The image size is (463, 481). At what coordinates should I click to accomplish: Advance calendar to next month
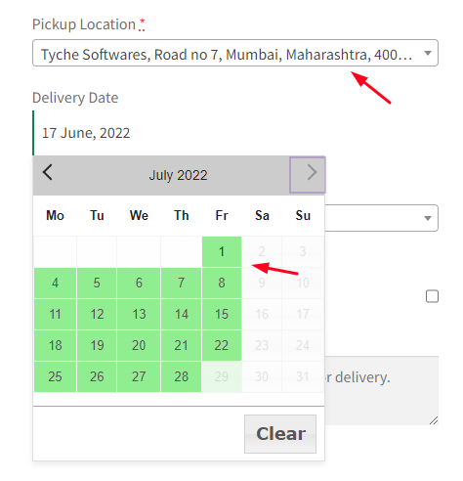(x=308, y=175)
